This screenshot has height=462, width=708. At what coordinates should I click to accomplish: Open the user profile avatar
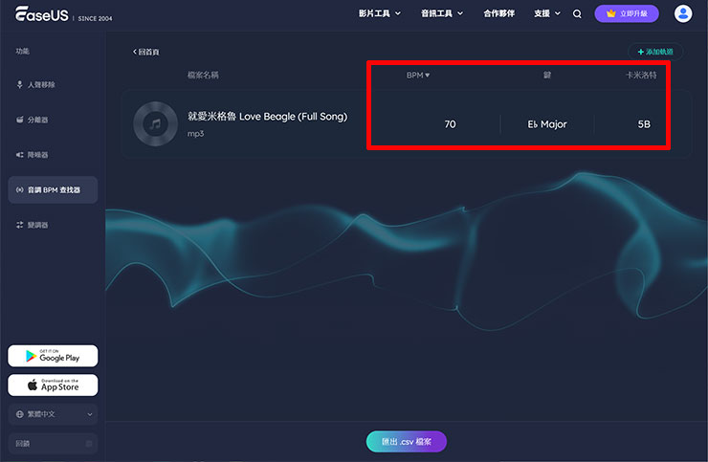coord(683,13)
